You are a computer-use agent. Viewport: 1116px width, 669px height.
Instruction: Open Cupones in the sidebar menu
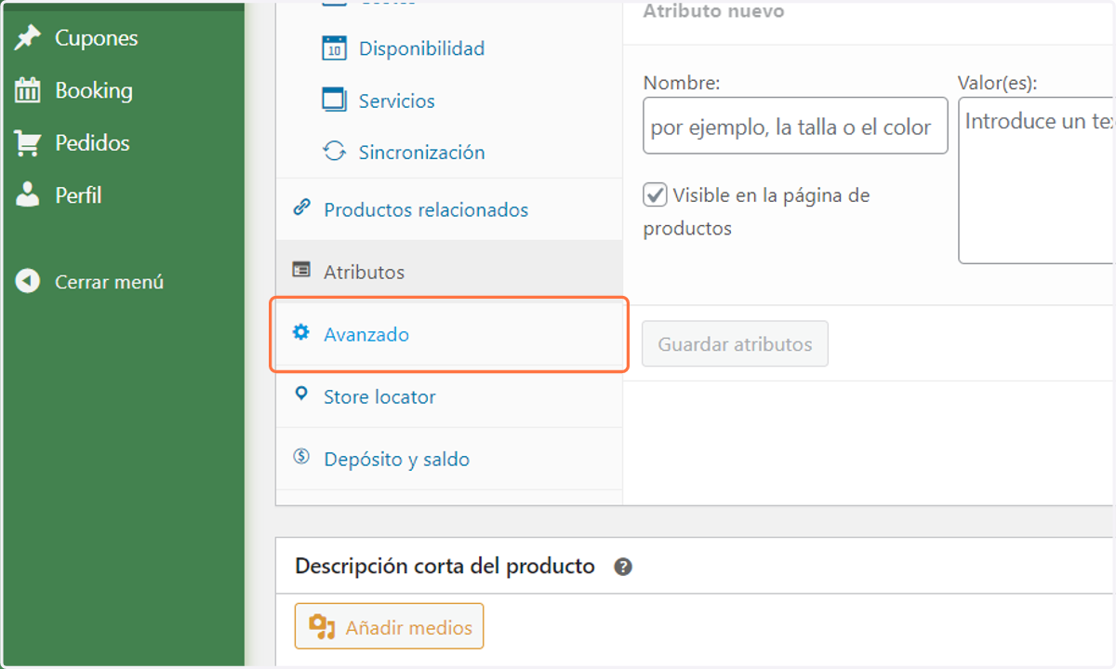click(96, 38)
